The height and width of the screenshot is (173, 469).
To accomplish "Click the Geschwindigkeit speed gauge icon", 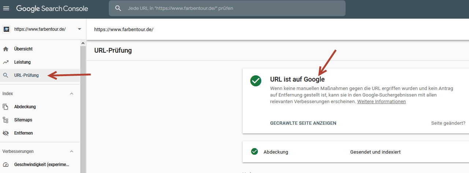I will (5, 165).
